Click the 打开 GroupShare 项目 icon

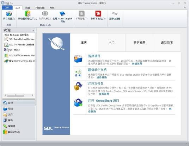[x=78, y=103]
